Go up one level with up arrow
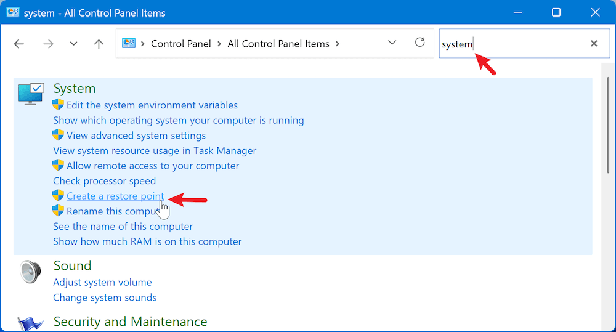 (x=99, y=44)
